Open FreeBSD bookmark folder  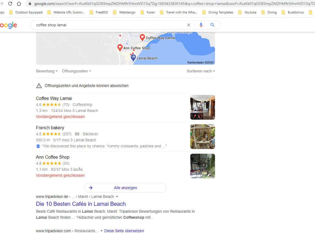click(x=99, y=12)
